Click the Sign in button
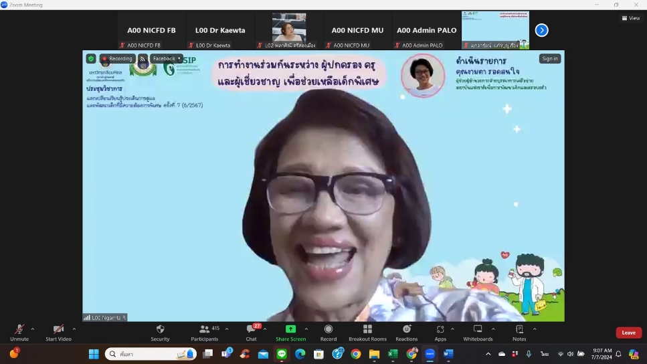 point(549,59)
